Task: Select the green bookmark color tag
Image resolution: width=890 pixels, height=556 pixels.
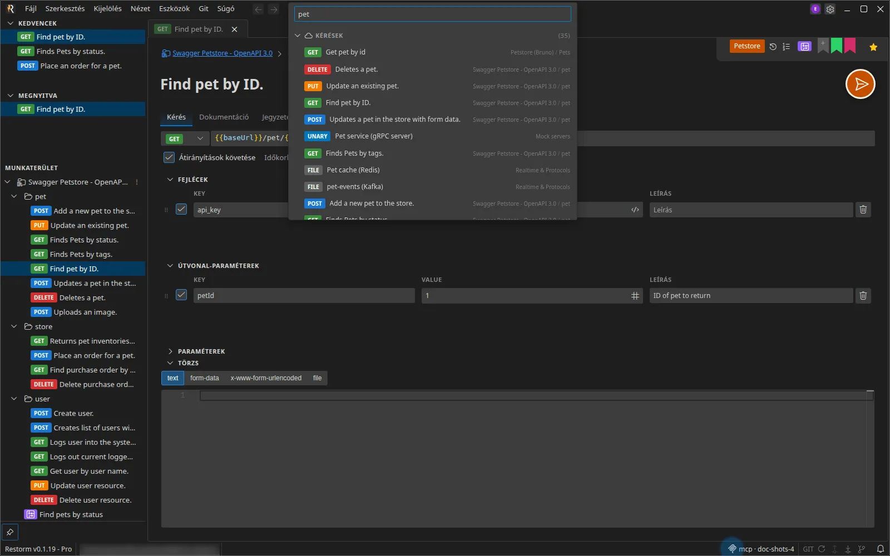Action: (836, 46)
